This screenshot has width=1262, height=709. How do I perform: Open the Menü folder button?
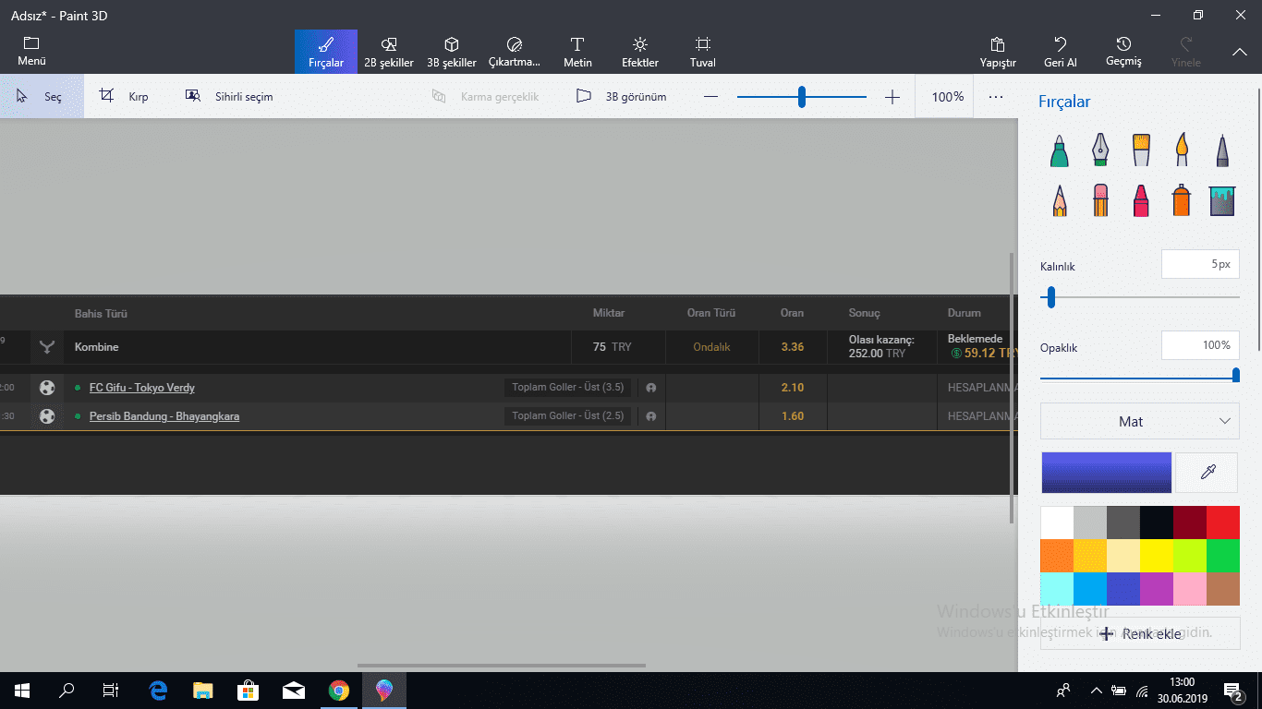point(31,52)
